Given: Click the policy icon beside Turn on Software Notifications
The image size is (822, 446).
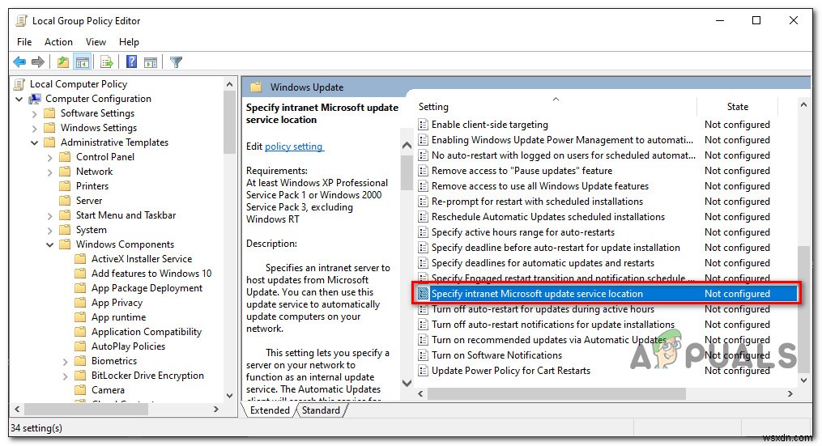Looking at the screenshot, I should [423, 355].
